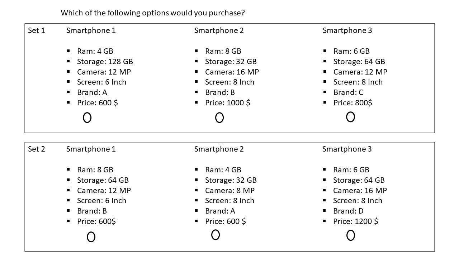
Task: Select Smartphone 1 radio button in Set 1
Action: (87, 118)
